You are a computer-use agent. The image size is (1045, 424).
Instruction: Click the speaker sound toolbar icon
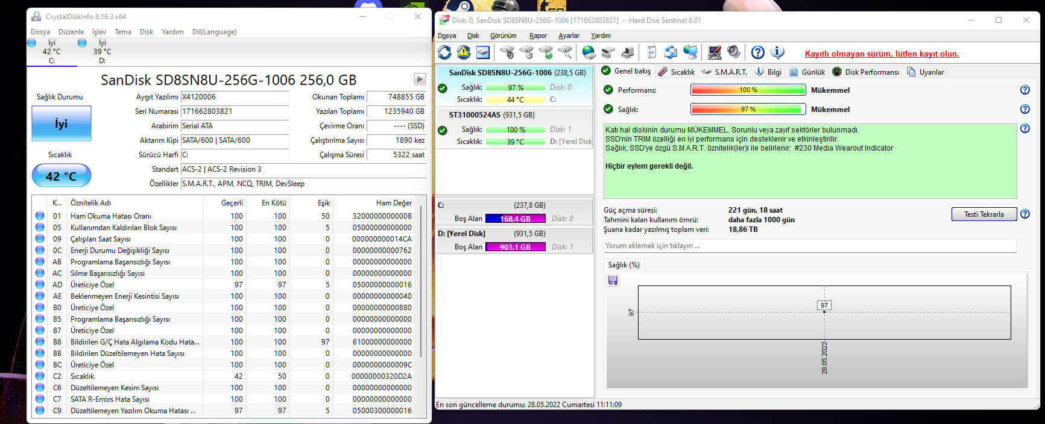734,52
